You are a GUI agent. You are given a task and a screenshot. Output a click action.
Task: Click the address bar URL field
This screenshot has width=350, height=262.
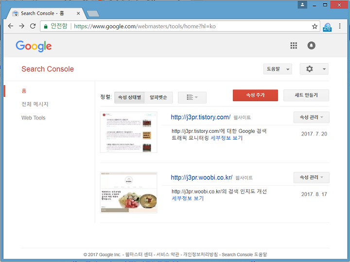(x=180, y=26)
